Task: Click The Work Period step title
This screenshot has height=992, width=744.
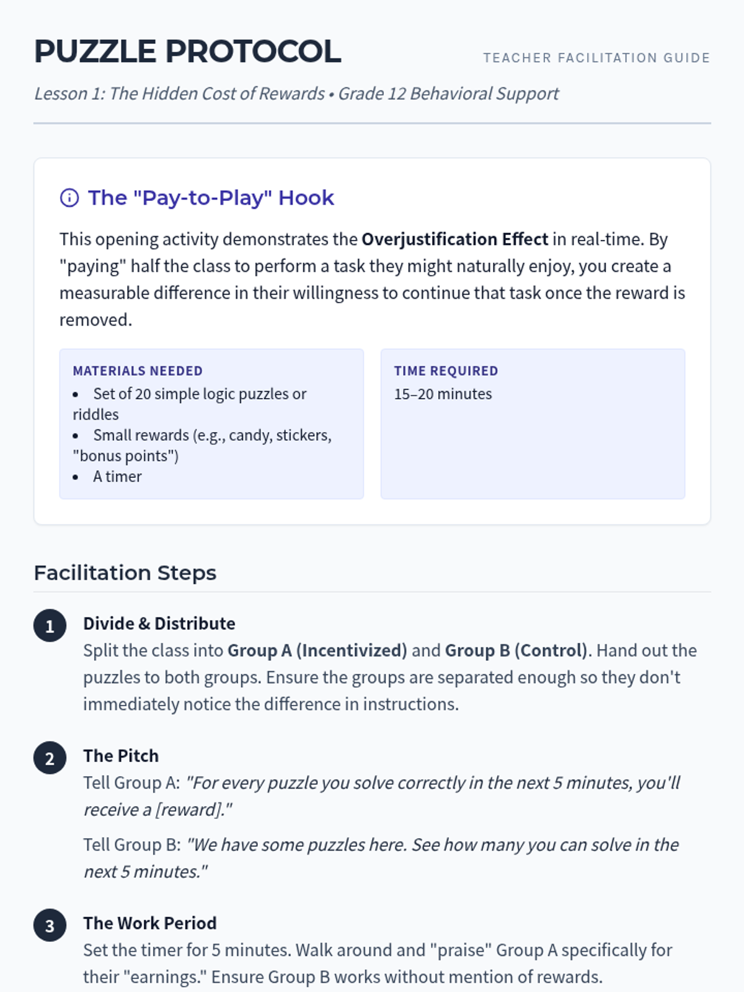Action: point(150,923)
